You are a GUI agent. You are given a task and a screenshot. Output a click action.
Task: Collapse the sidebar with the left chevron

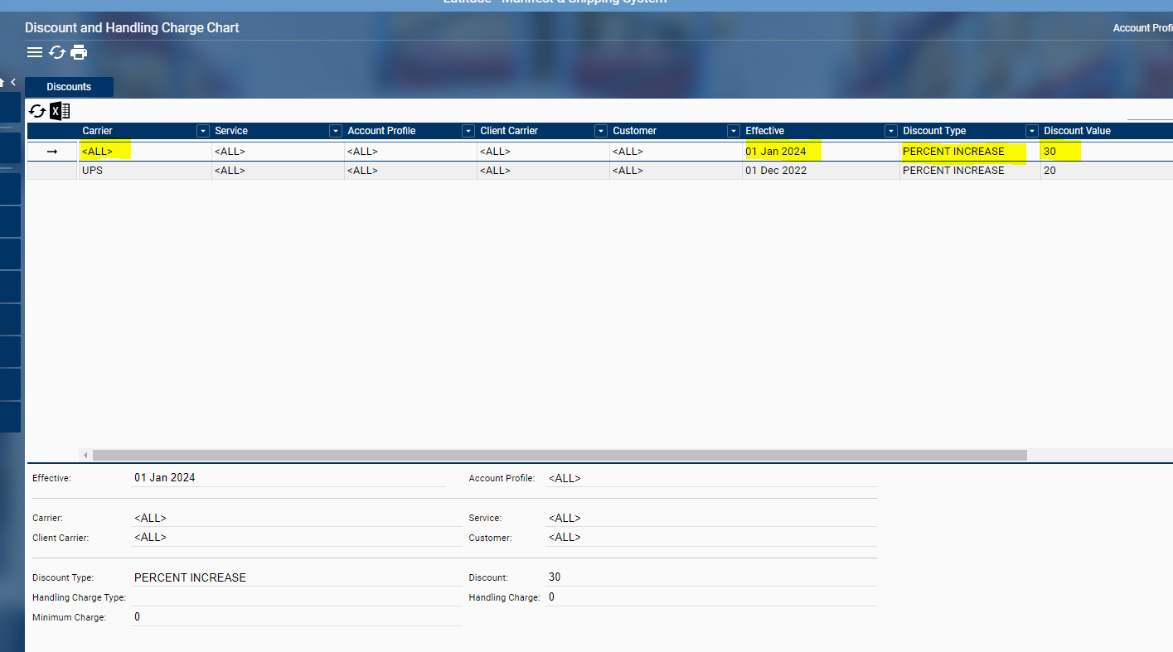[x=13, y=82]
